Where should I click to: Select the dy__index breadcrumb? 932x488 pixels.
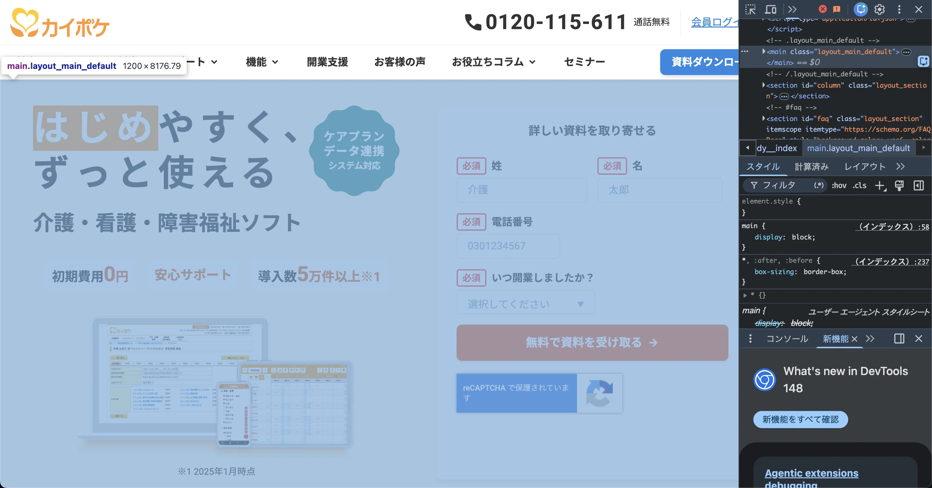(x=776, y=148)
